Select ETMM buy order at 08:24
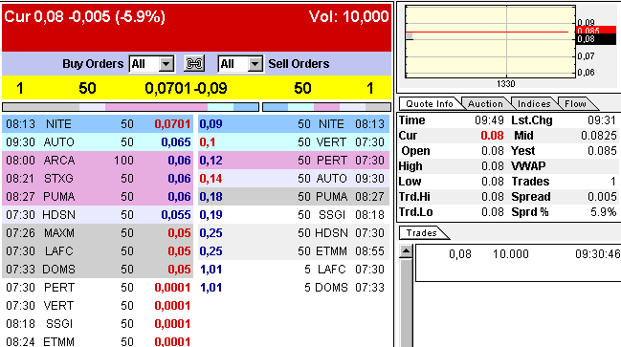 pos(98,341)
